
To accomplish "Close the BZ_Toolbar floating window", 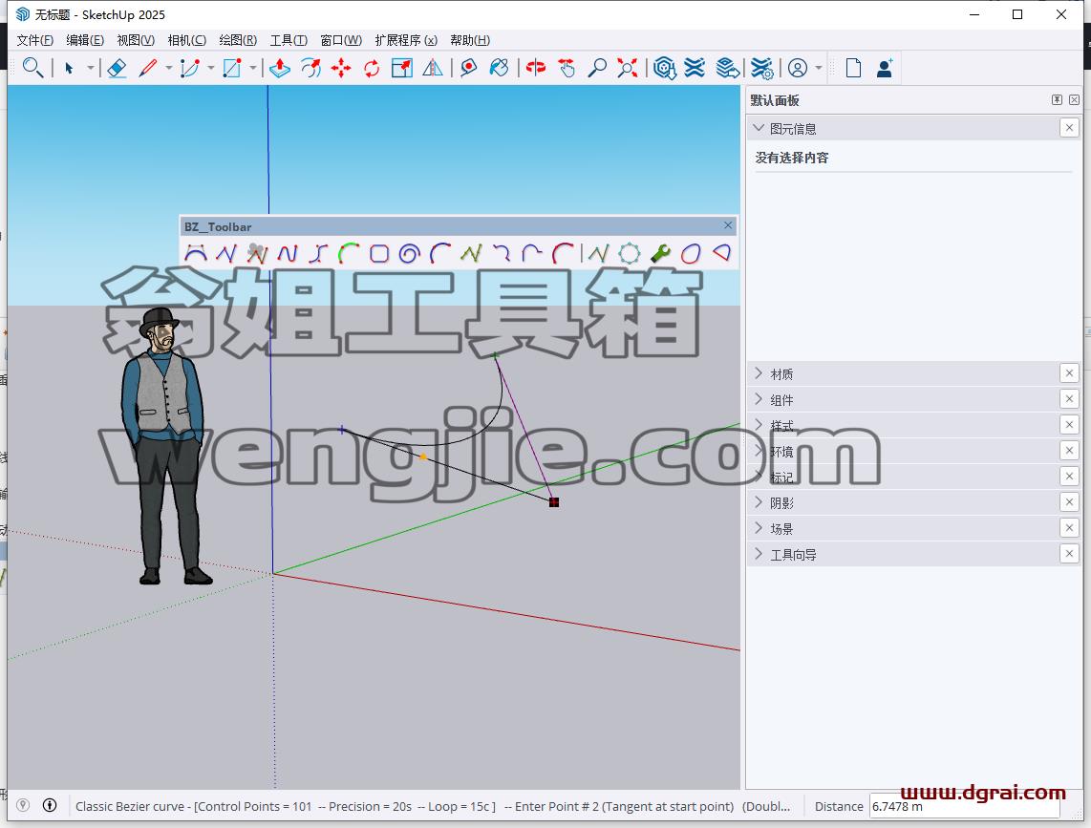I will [x=728, y=225].
